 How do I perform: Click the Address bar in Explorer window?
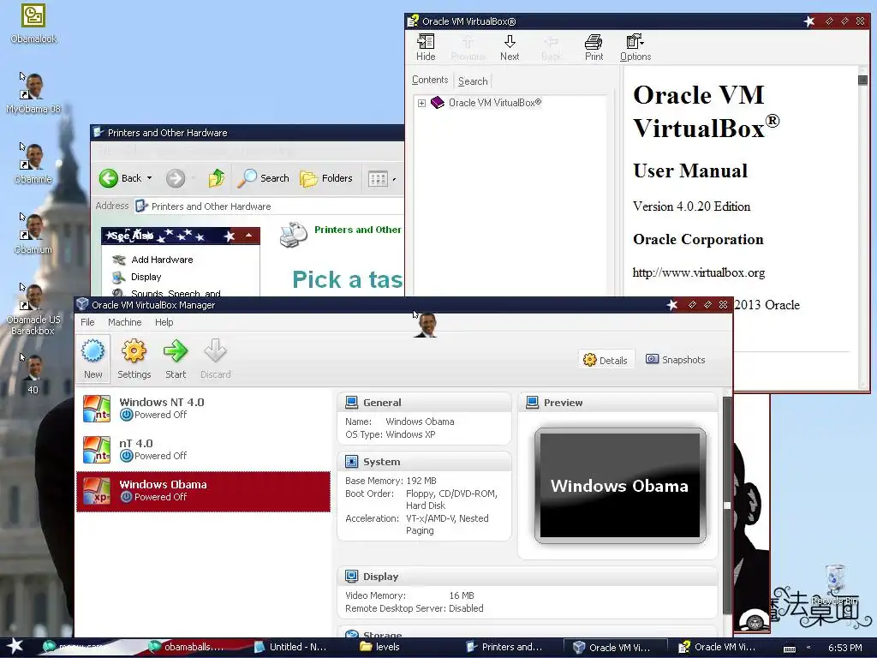[268, 206]
